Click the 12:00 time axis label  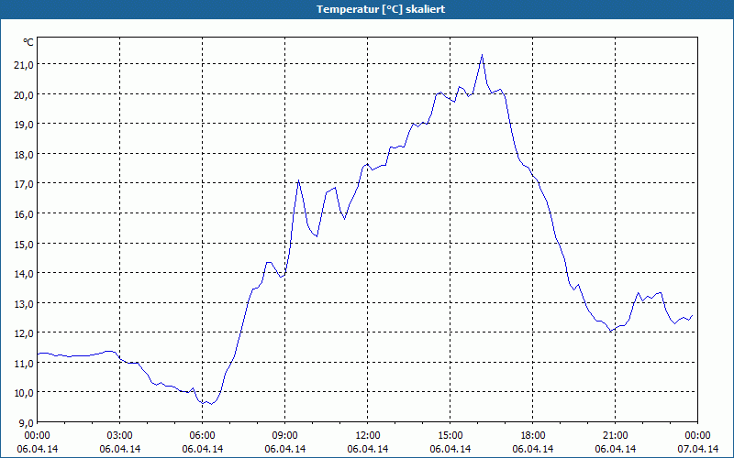(368, 436)
